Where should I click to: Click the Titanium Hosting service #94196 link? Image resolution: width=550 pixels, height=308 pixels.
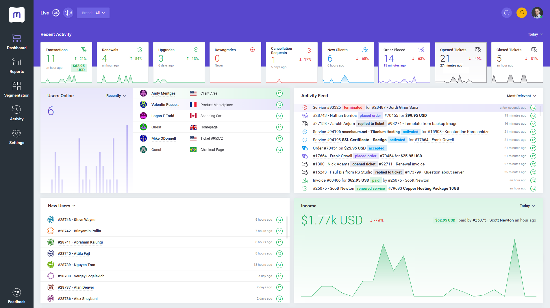coord(356,132)
